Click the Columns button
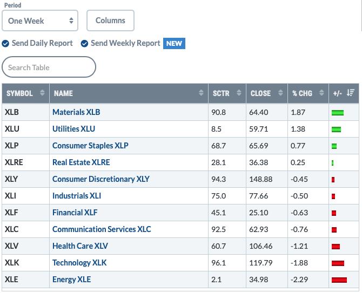The height and width of the screenshot is (293, 362). (110, 21)
